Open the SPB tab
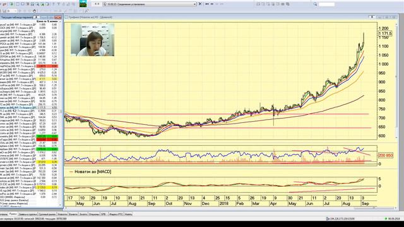 coord(104,214)
